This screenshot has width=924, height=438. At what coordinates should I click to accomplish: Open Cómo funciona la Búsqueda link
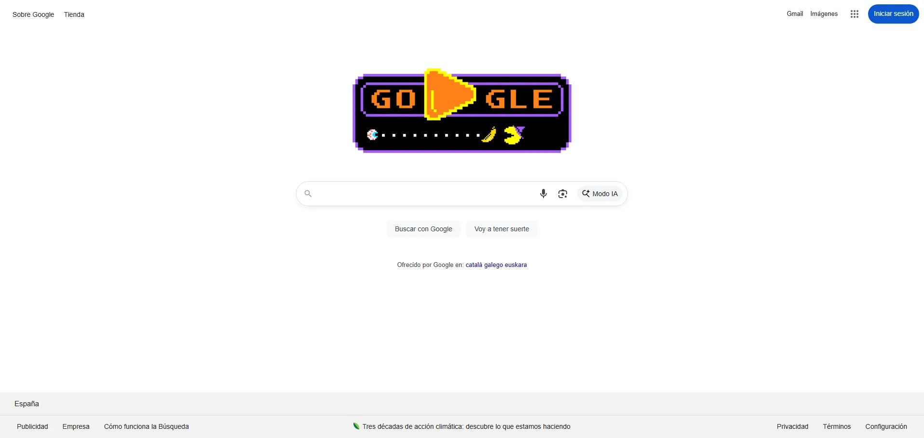pos(147,426)
